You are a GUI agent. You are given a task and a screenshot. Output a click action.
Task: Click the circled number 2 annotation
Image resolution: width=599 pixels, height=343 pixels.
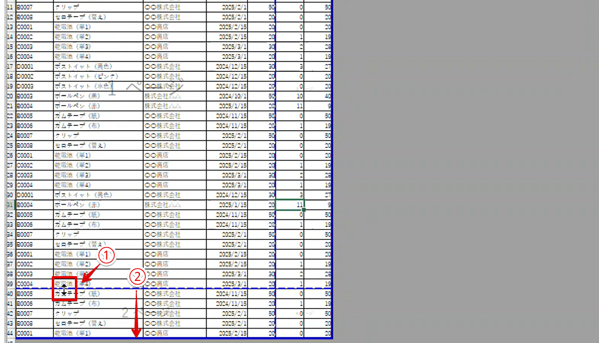click(137, 277)
